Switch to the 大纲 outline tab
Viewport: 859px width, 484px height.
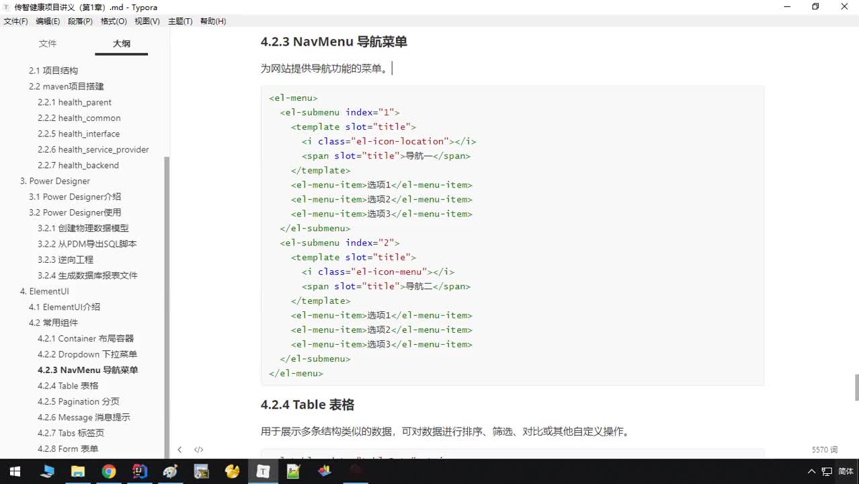[x=122, y=44]
